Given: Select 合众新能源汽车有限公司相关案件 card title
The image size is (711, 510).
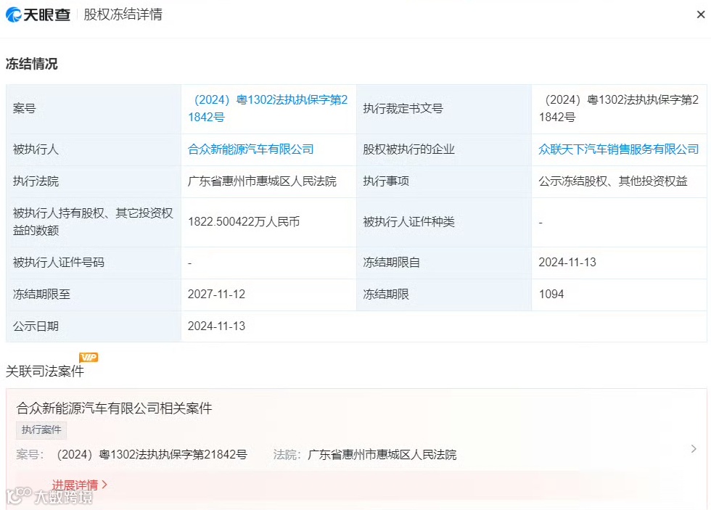Looking at the screenshot, I should coord(115,408).
